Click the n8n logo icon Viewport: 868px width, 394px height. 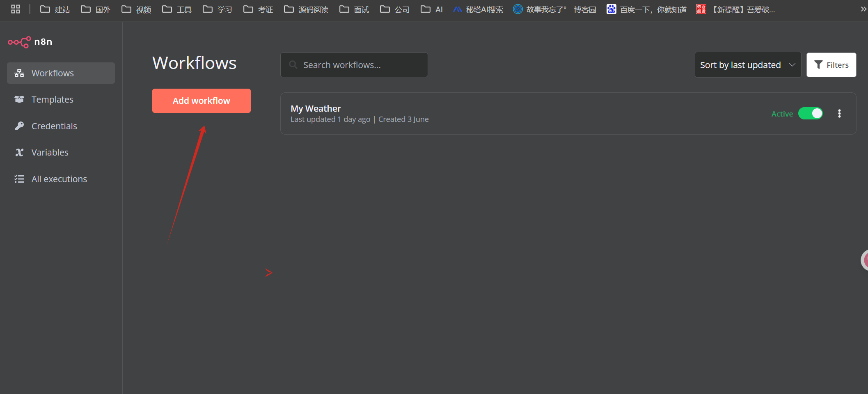19,42
